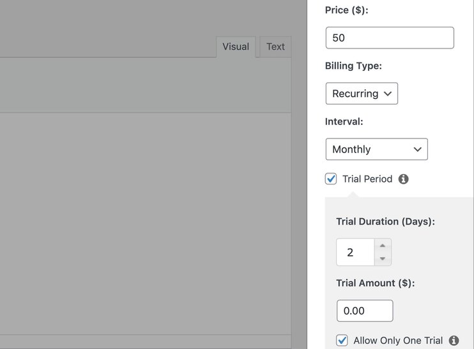
Task: Open the Billing Type dropdown showing Recurring
Action: click(362, 94)
